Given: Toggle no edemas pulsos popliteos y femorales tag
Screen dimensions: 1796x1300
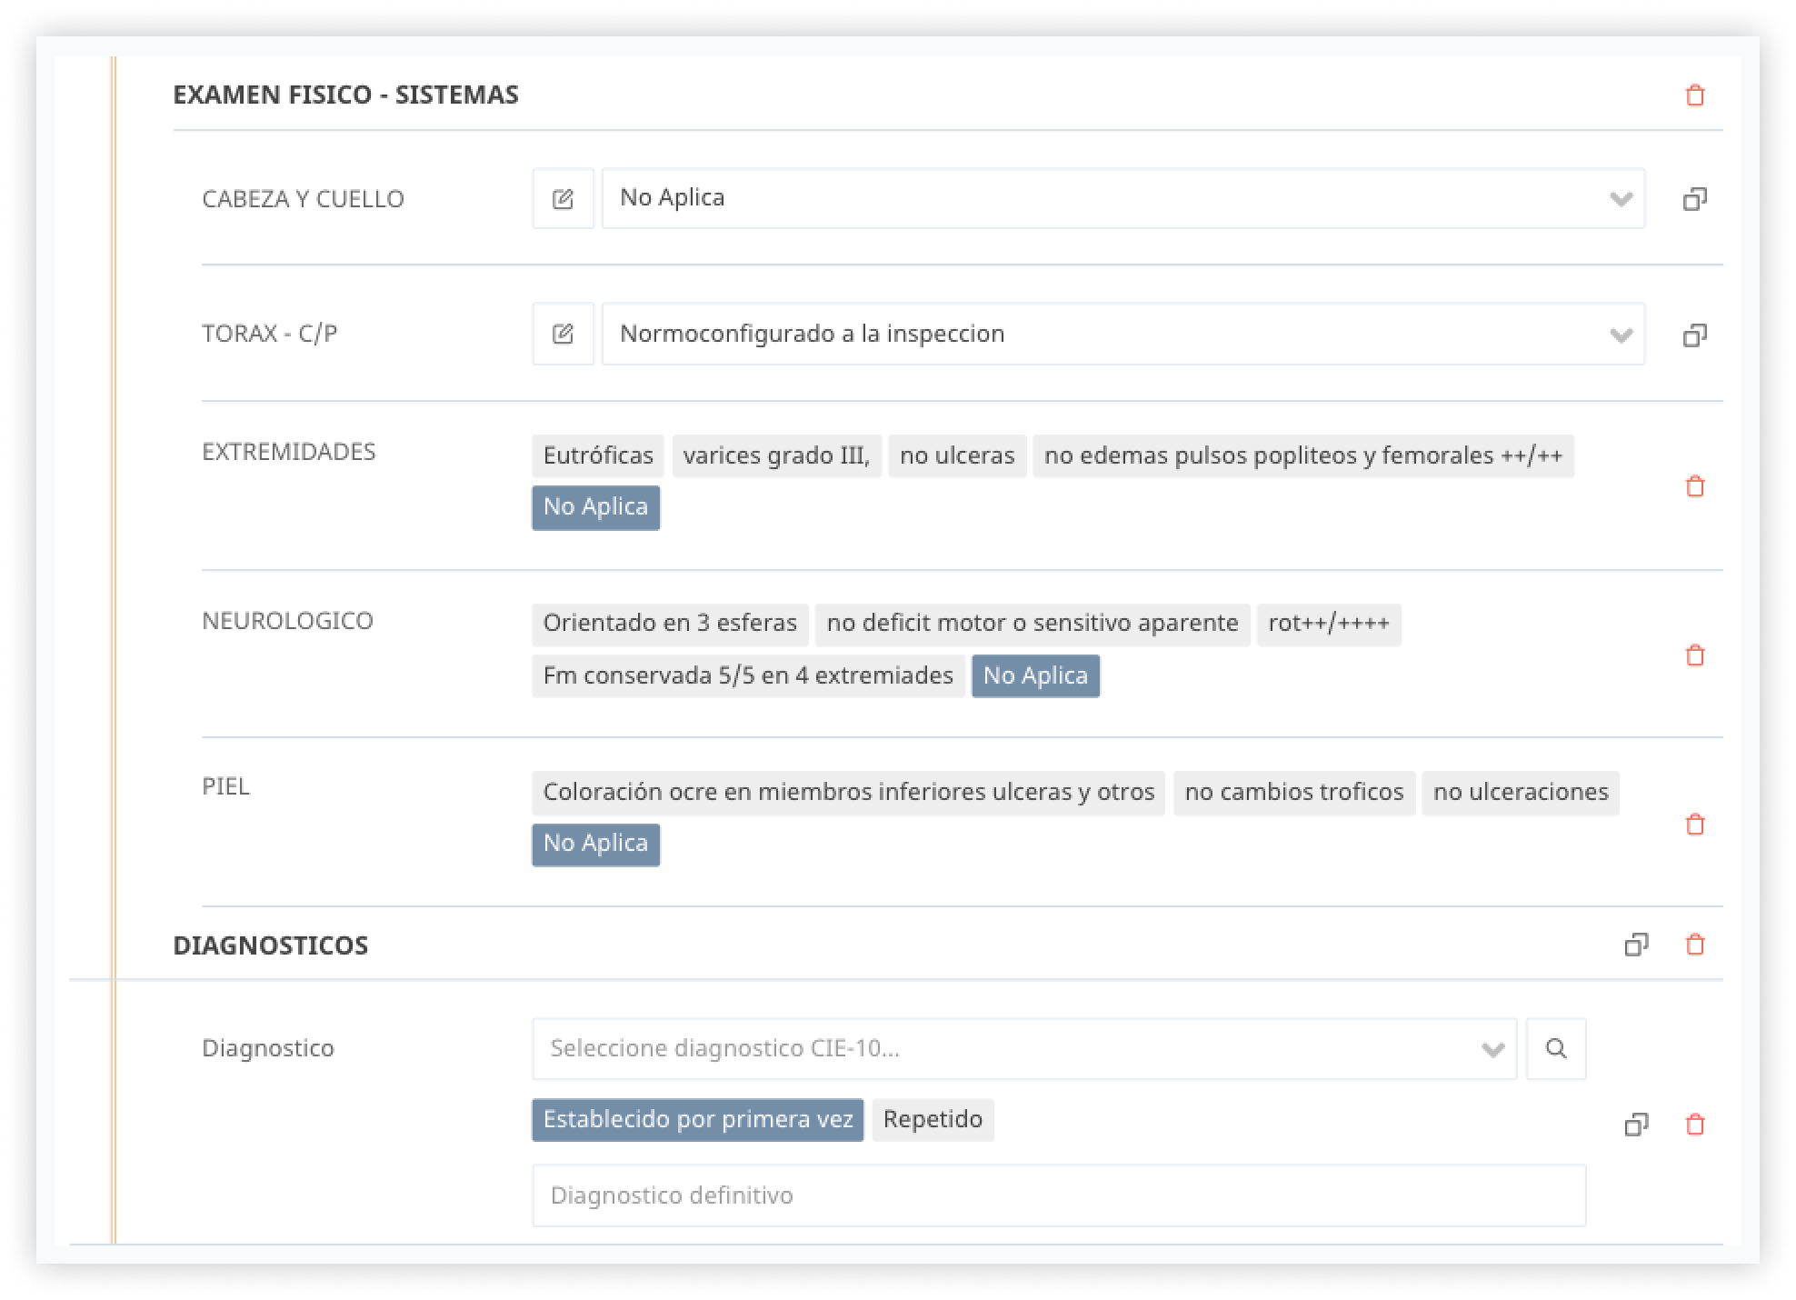Looking at the screenshot, I should 1303,455.
